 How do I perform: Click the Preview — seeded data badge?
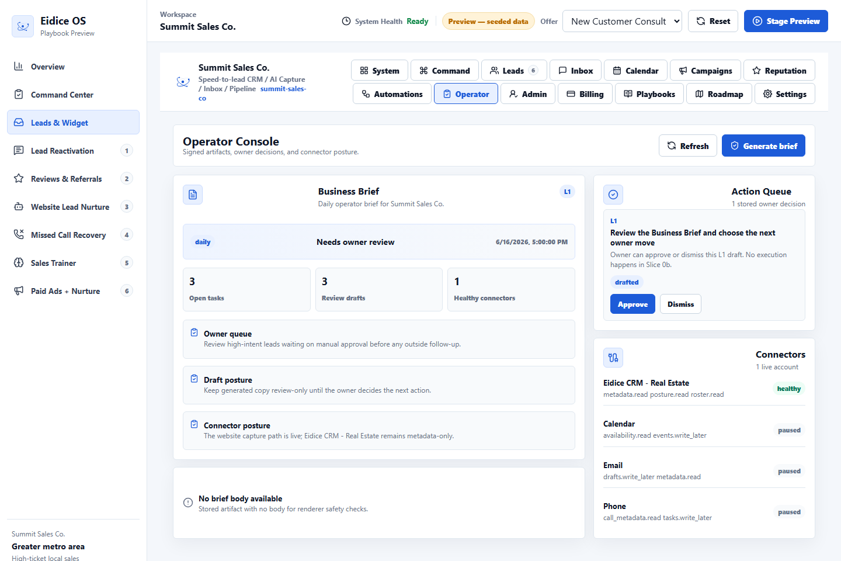point(488,21)
